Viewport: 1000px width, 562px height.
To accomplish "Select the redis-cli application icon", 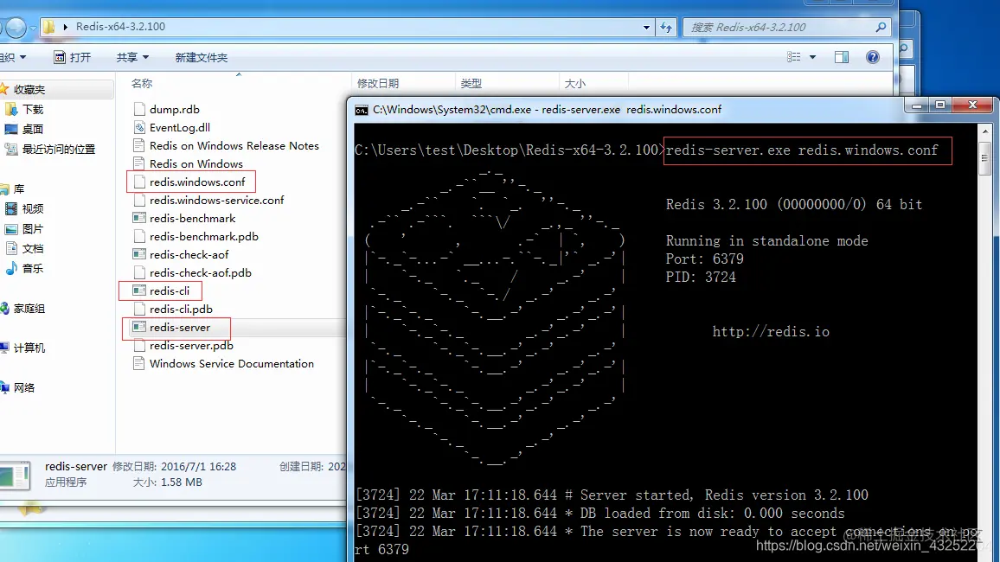I will tap(139, 291).
